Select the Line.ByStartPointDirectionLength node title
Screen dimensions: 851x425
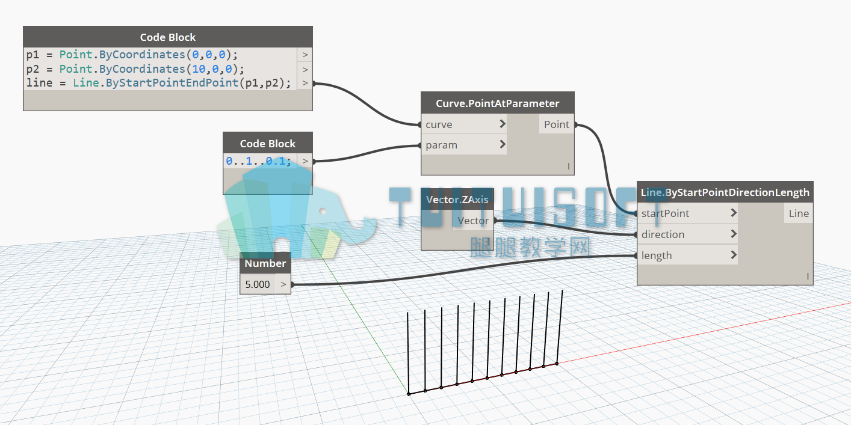[x=725, y=192]
